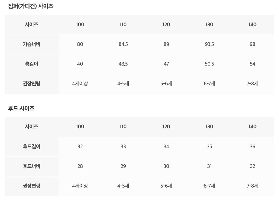The width and height of the screenshot is (279, 202).
Task: Click the 후드 사이즈 heading
Action: (x=21, y=109)
